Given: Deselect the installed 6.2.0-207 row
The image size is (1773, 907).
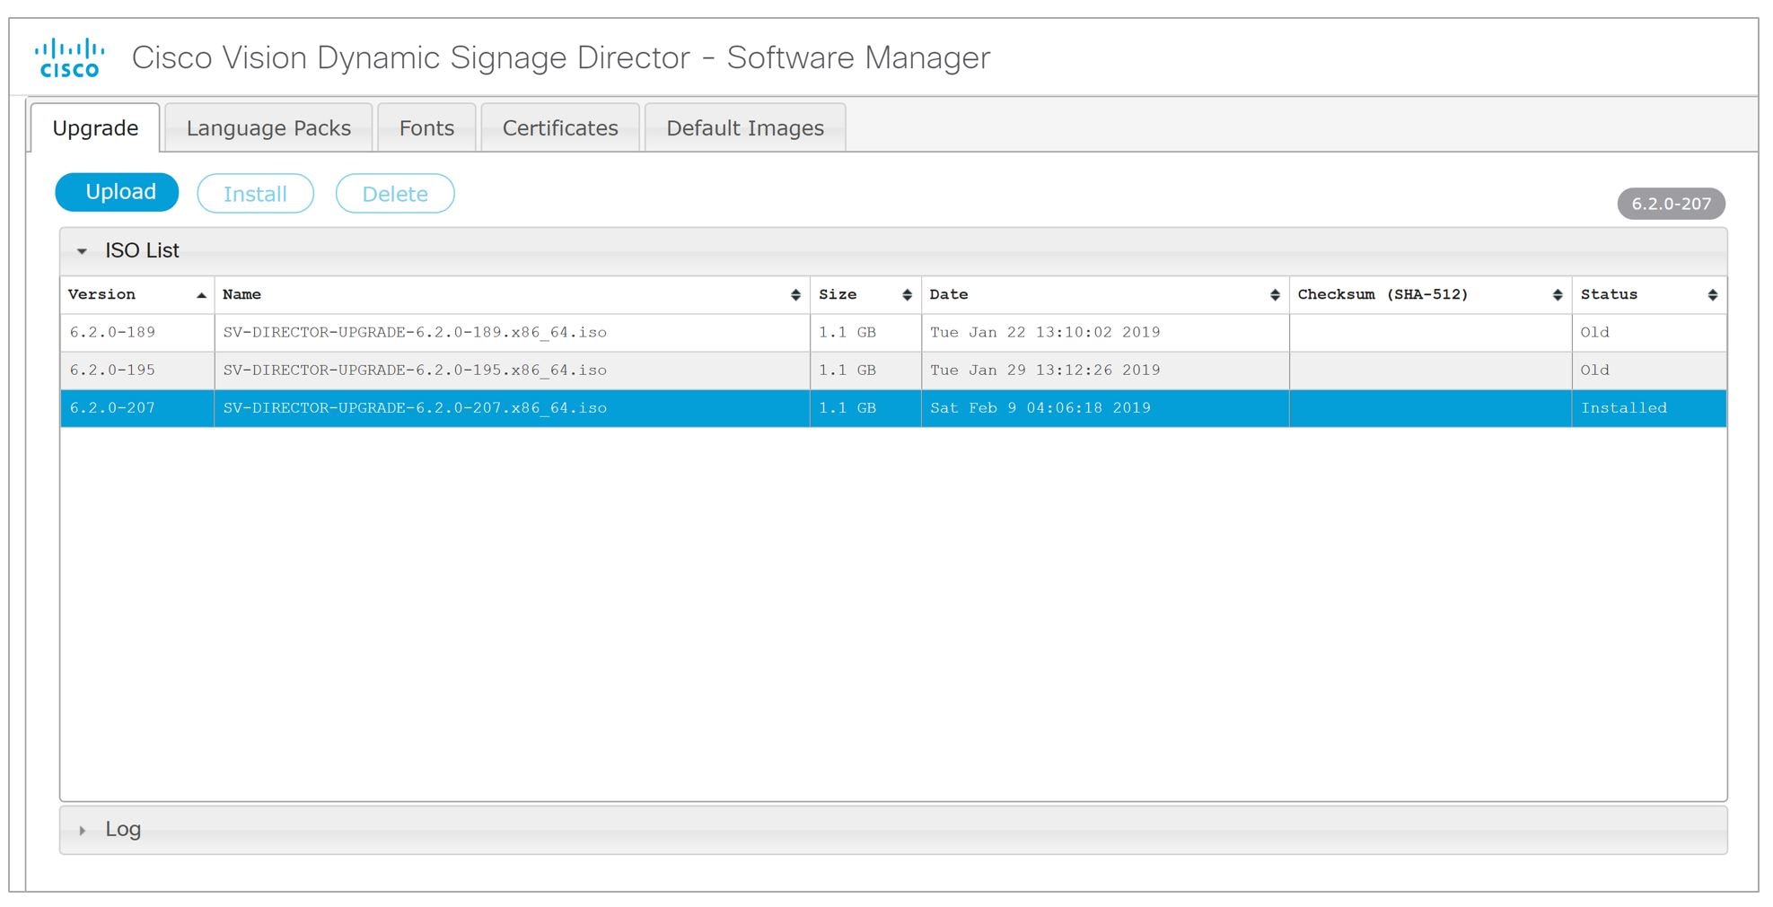Looking at the screenshot, I should point(539,408).
